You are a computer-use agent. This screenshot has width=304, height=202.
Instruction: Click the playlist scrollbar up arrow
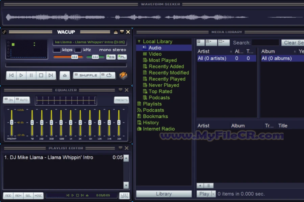pos(126,158)
